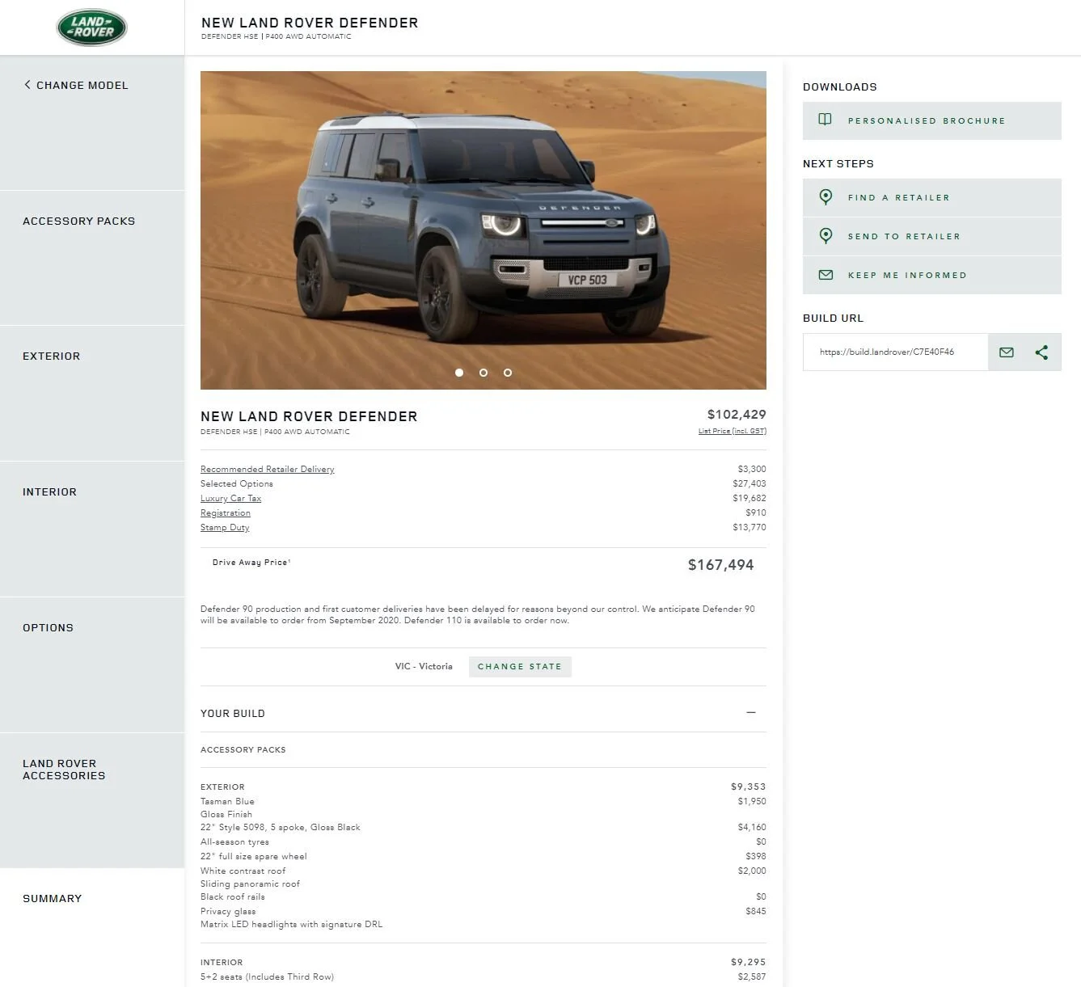
Task: Click VIC - Victoria state label
Action: pos(424,666)
